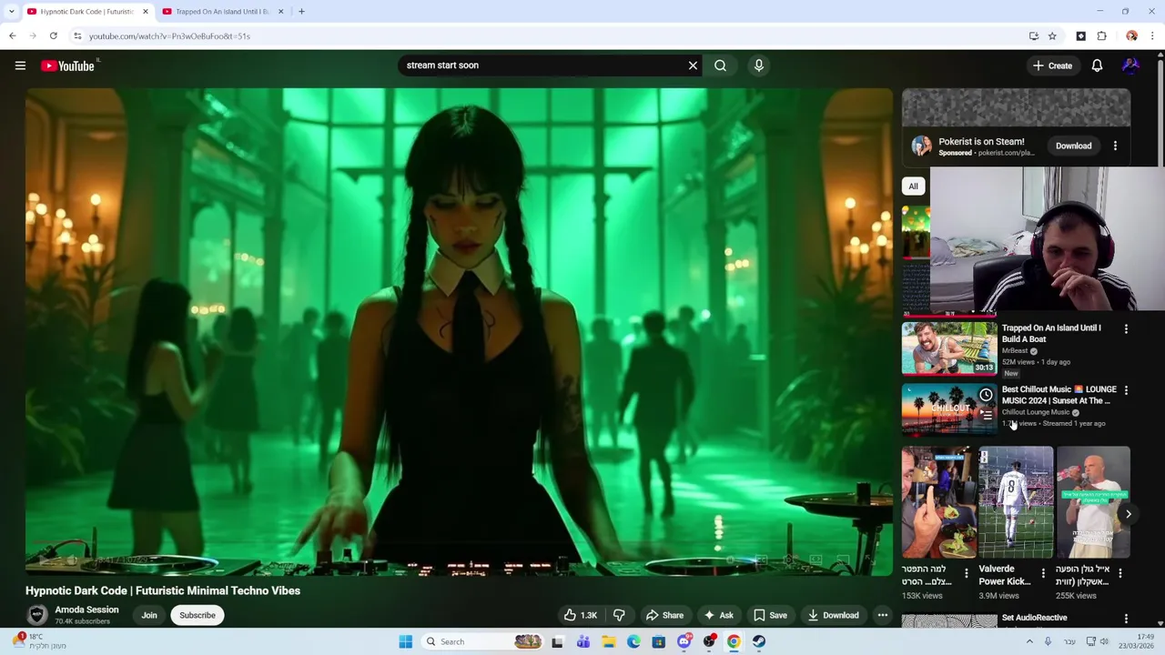
Task: Like the video with thumbs up
Action: [x=580, y=615]
